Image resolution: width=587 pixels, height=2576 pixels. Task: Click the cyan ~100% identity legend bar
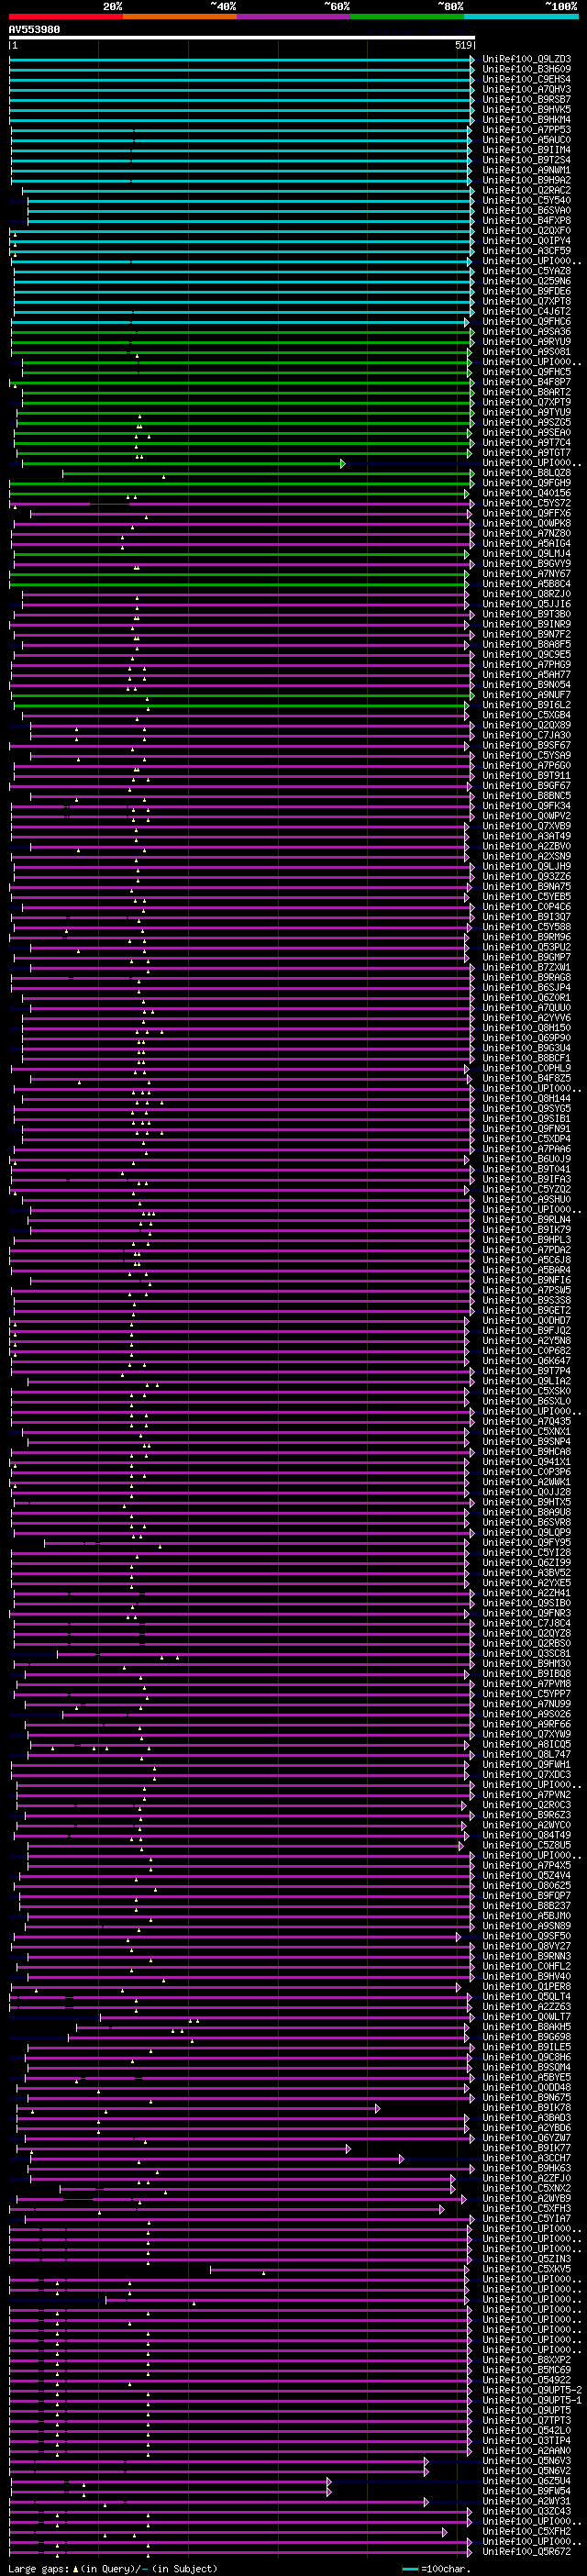pyautogui.click(x=521, y=17)
